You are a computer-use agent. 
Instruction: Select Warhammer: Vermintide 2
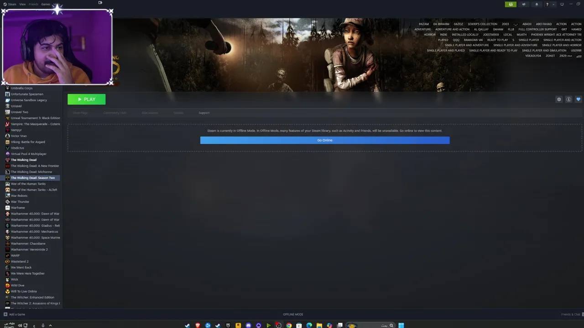tap(29, 250)
